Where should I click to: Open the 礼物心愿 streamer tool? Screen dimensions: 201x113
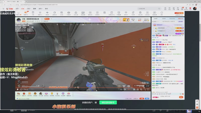click(x=140, y=13)
